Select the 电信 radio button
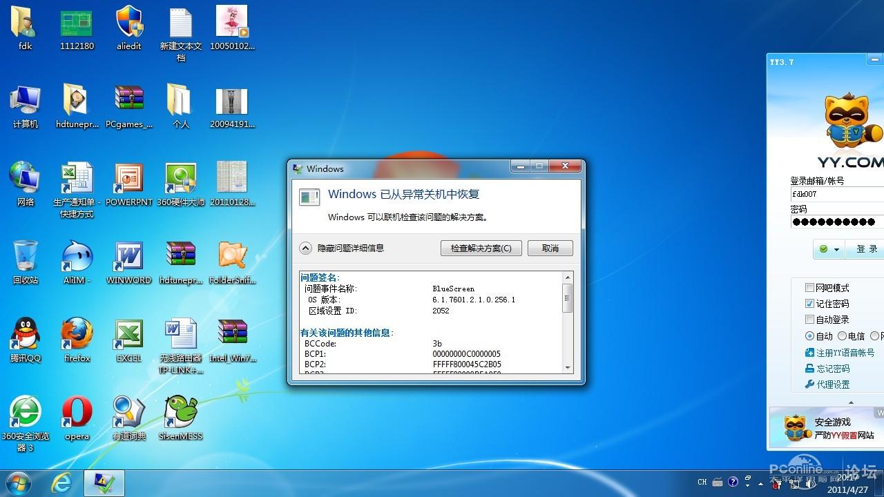This screenshot has width=884, height=497. pyautogui.click(x=842, y=336)
